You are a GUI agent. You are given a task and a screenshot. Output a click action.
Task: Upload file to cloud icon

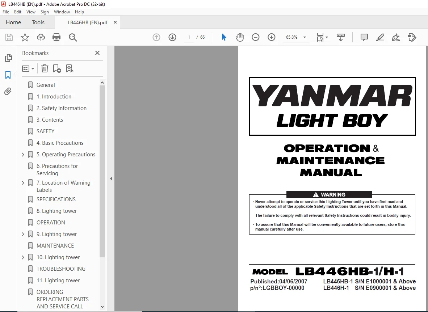pyautogui.click(x=41, y=37)
